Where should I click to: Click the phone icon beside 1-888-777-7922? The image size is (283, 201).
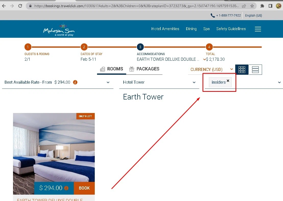coord(213,16)
